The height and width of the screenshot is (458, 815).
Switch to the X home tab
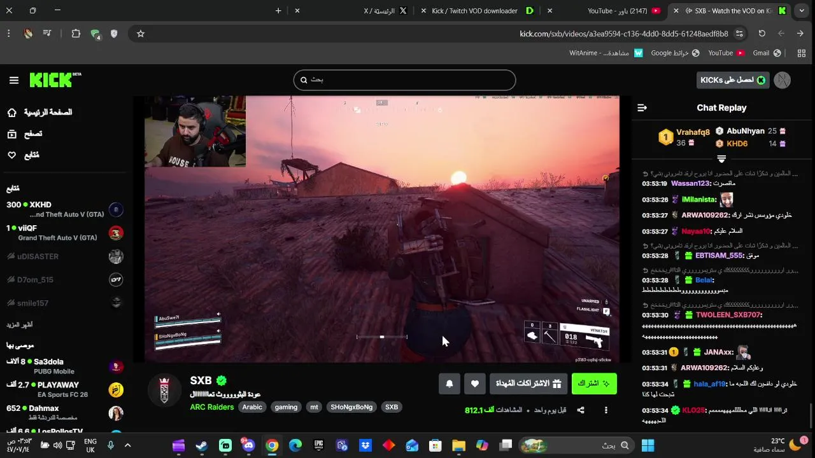[385, 11]
